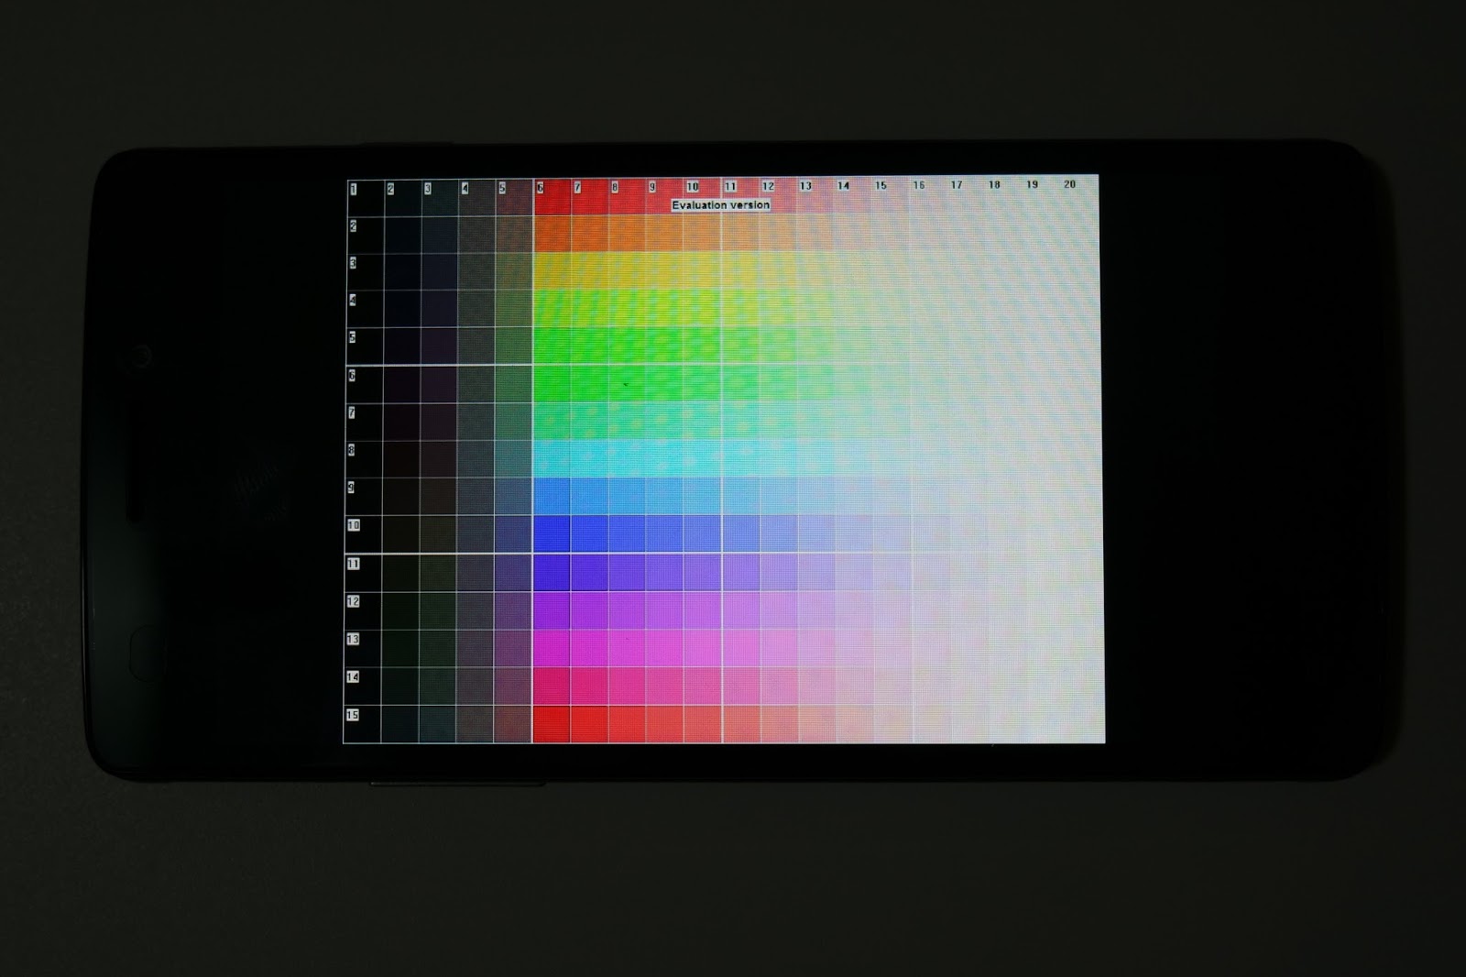Choose the pink-red swatch at row 14, column 7
Screen dimensions: 1466x977
tap(589, 686)
